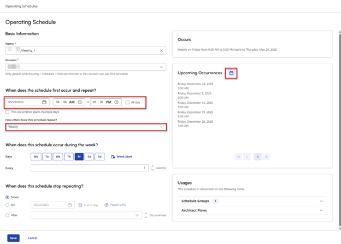Select the 'After' occurrences radio option
The image size is (341, 244).
[8, 215]
